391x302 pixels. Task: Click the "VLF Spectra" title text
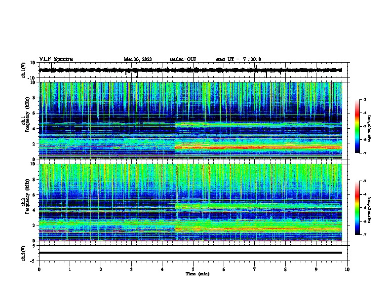pos(56,59)
